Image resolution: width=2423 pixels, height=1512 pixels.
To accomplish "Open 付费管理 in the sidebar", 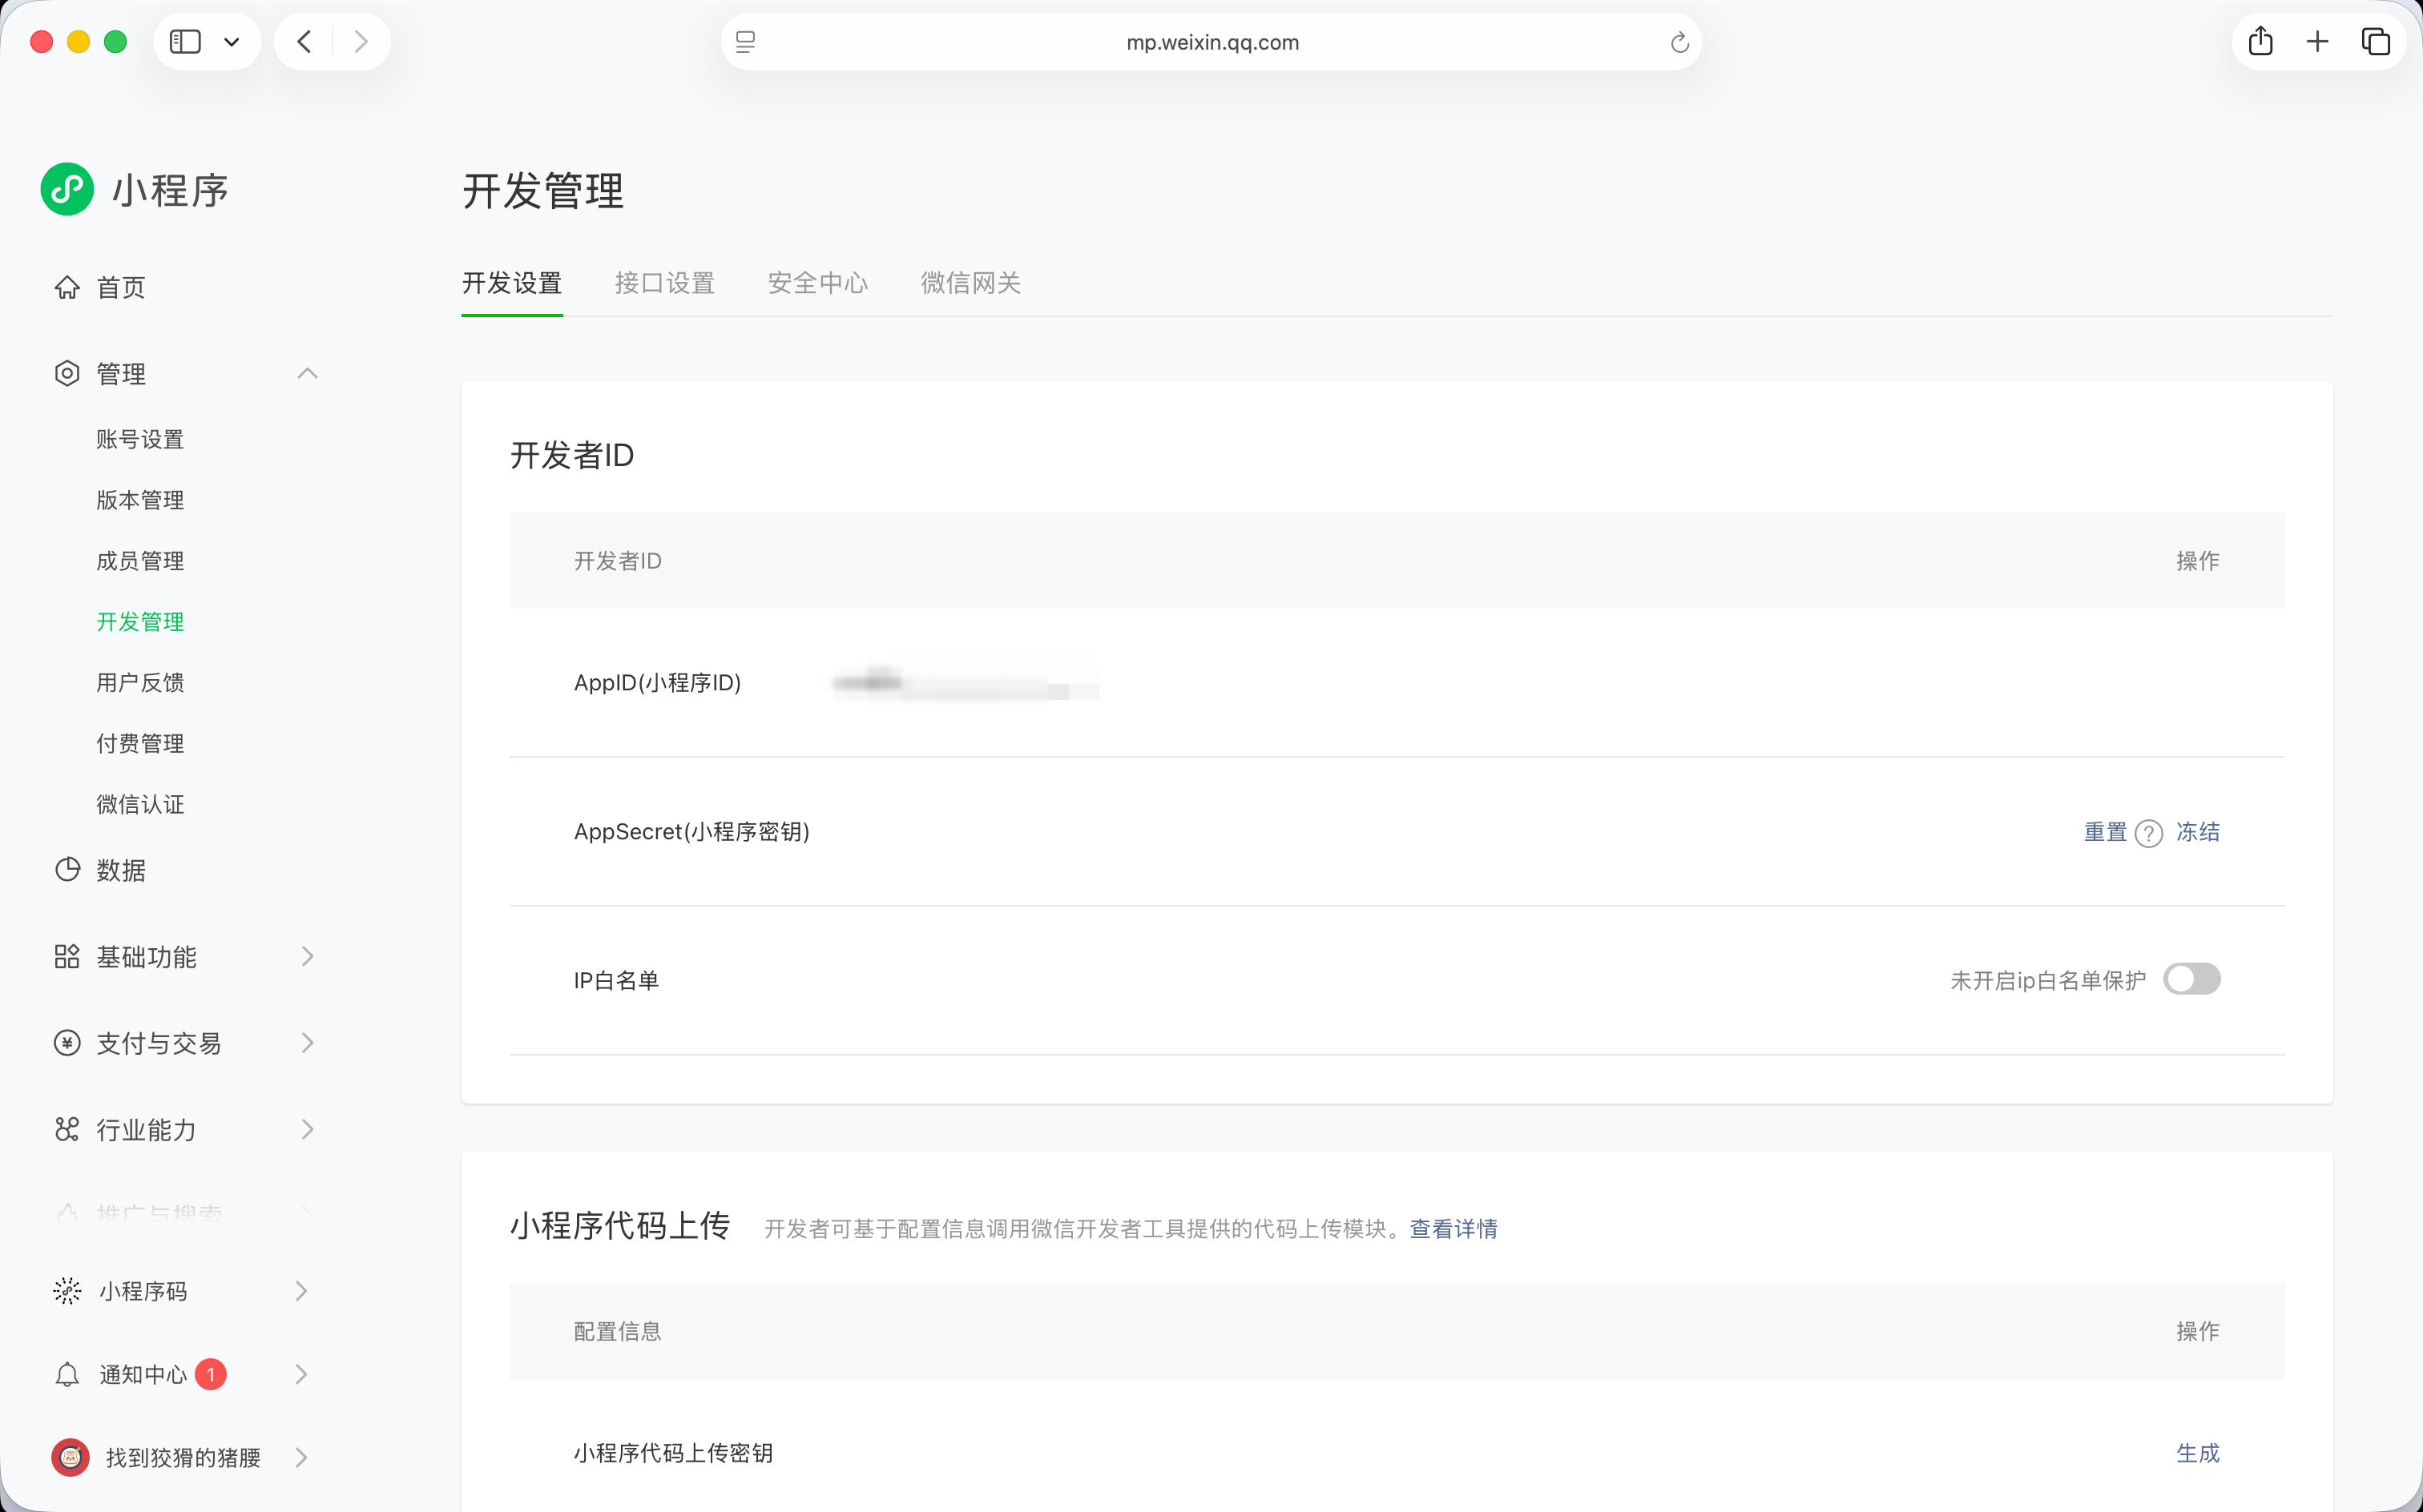I will point(140,745).
